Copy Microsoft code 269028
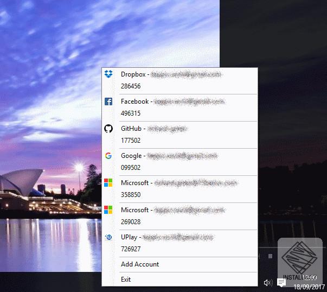 click(131, 222)
